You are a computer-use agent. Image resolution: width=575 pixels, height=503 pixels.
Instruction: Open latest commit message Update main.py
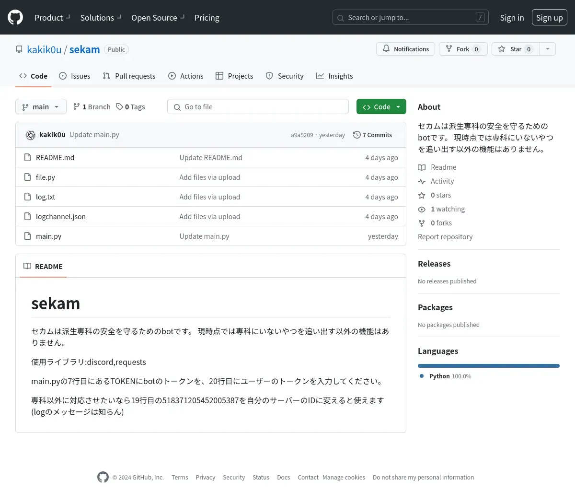pyautogui.click(x=94, y=135)
